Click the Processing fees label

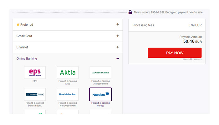coord(143,25)
